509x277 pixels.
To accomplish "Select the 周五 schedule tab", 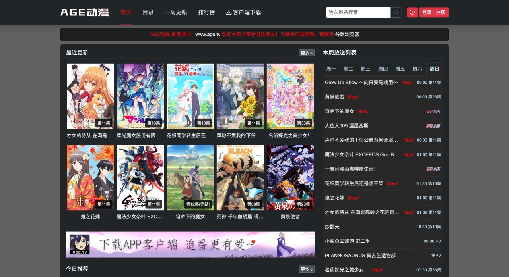I will (400, 69).
